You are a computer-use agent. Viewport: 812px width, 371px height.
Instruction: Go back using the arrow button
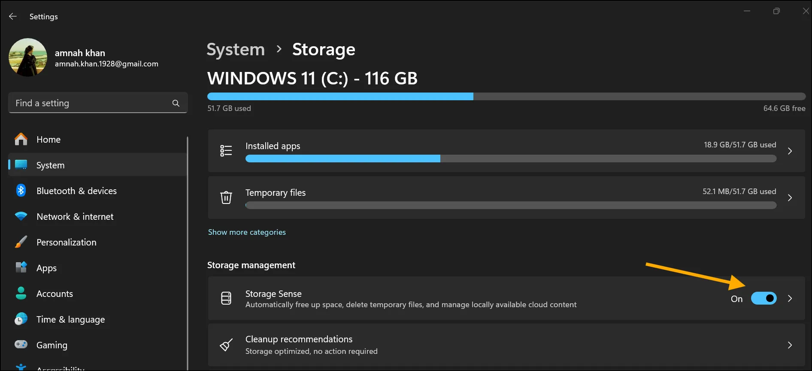[12, 16]
